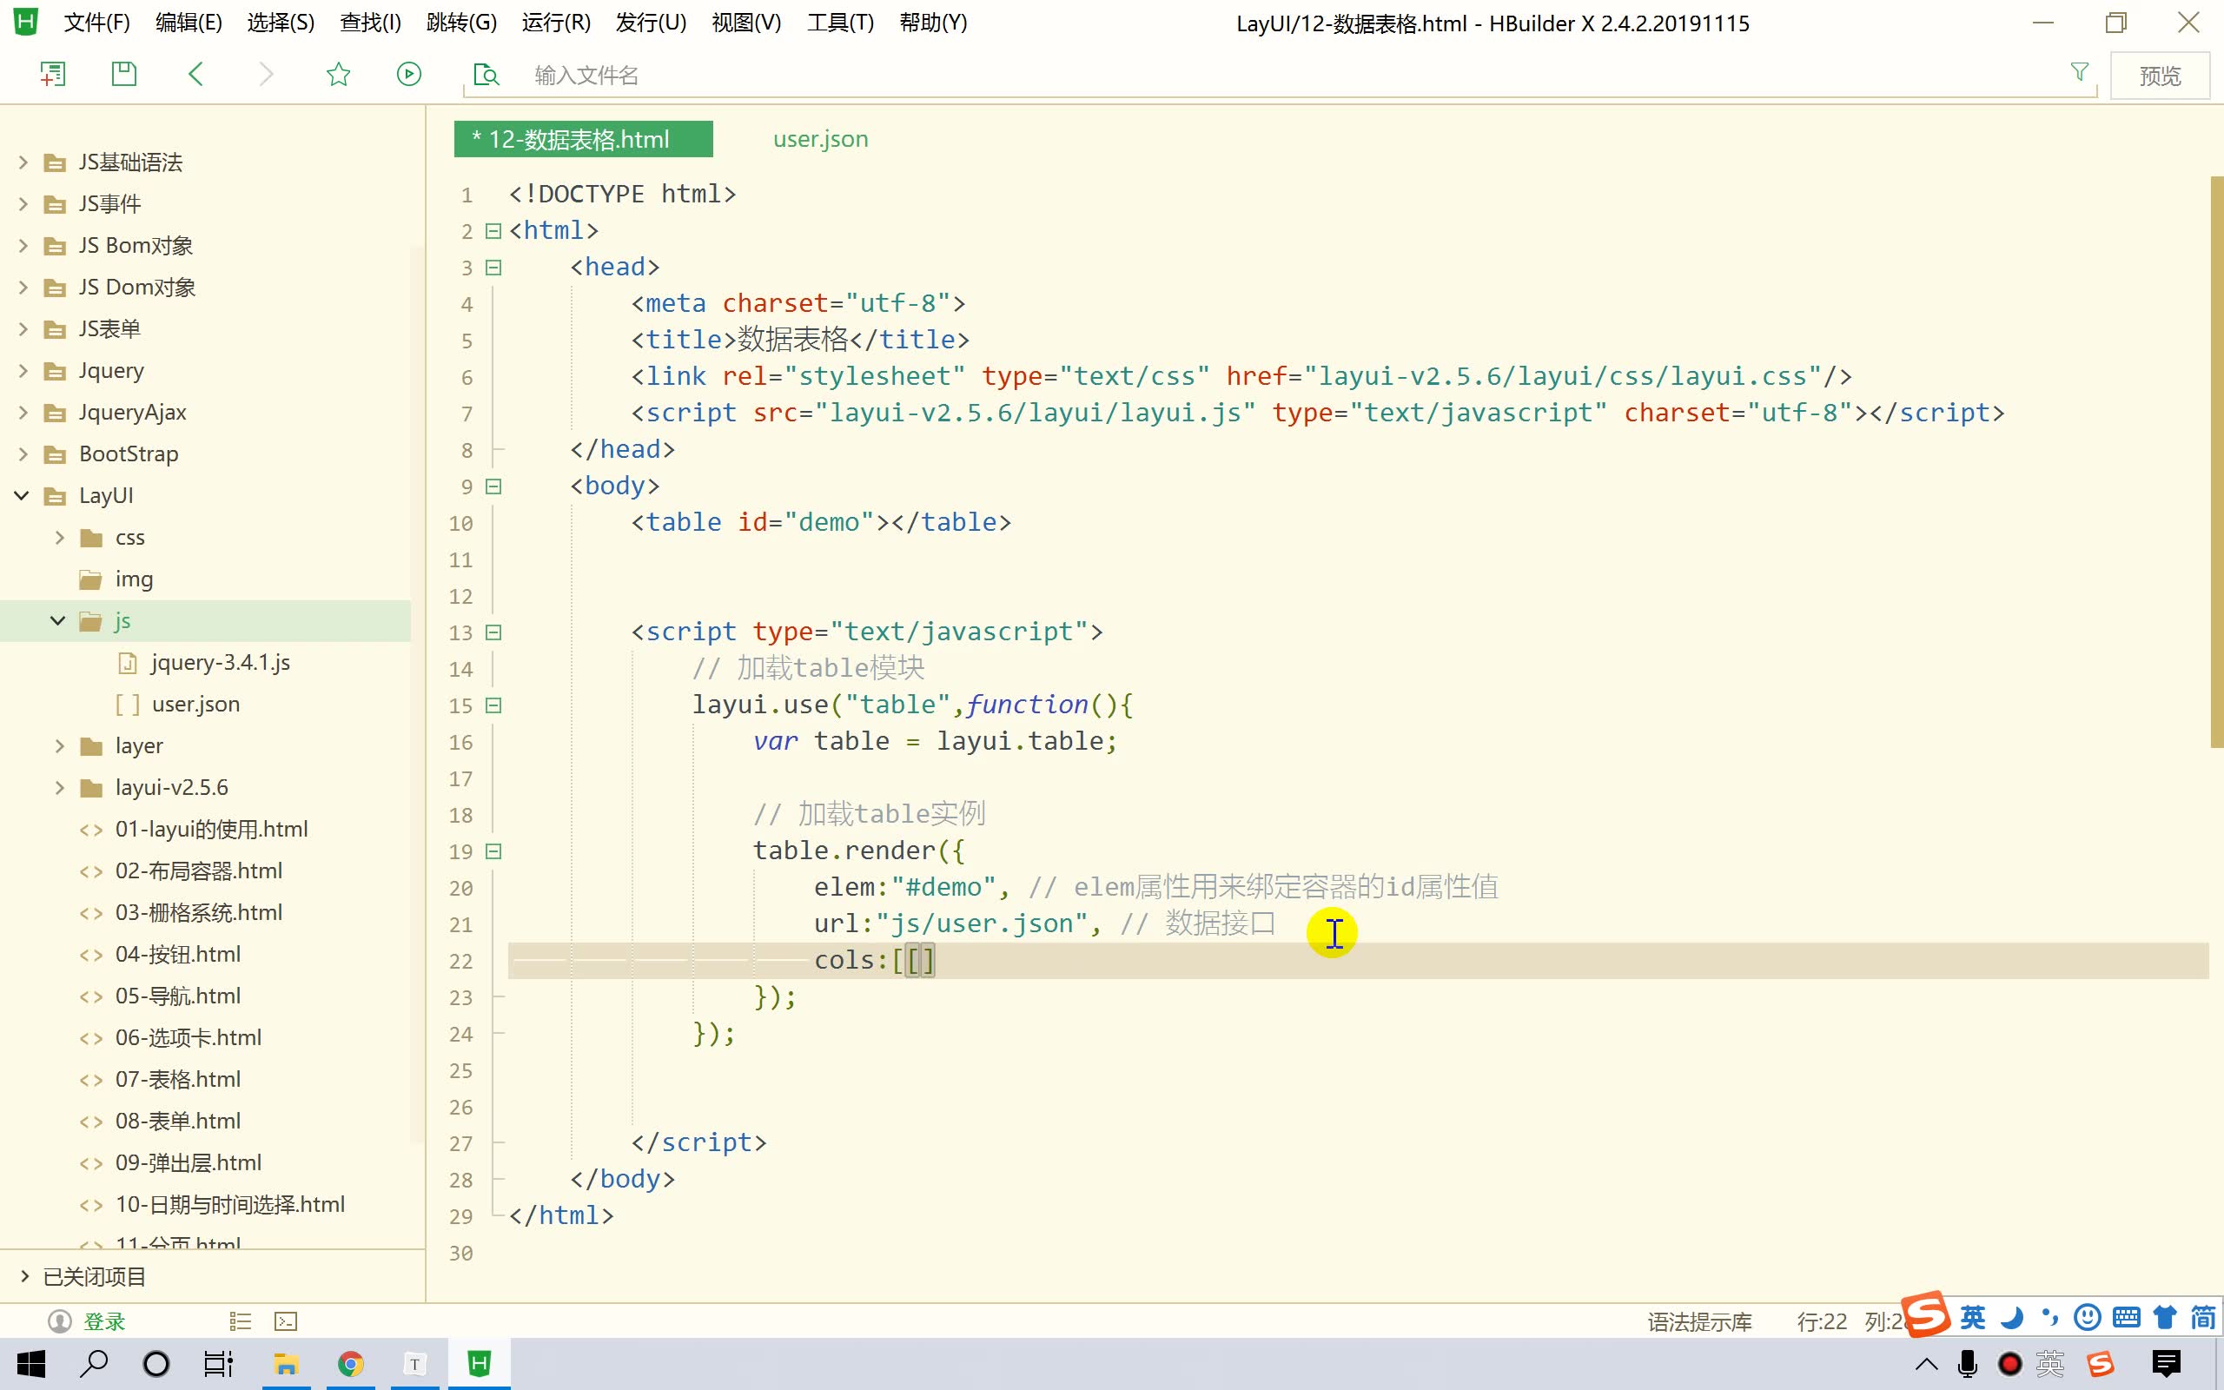Toggle the fold marker at line 19
Screen dimensions: 2224x1390
point(493,851)
